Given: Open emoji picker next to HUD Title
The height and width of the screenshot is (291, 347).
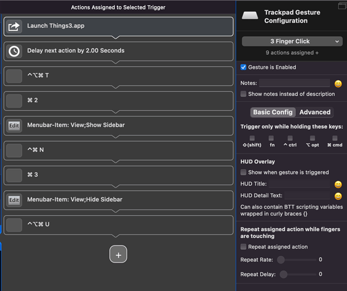Looking at the screenshot, I should (338, 184).
